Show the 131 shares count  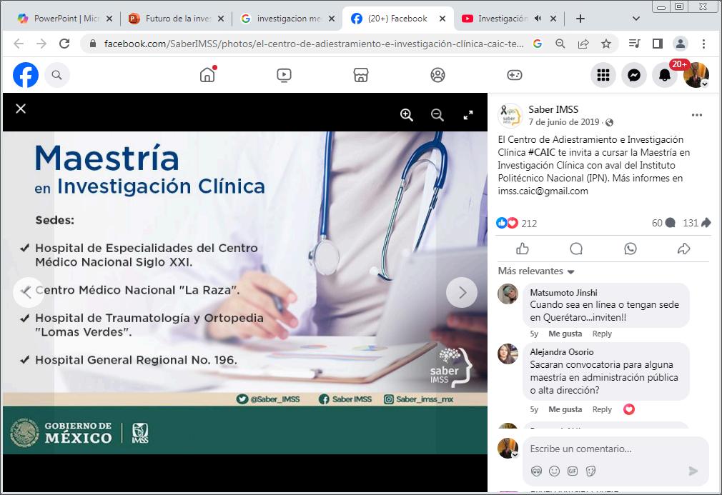[697, 223]
